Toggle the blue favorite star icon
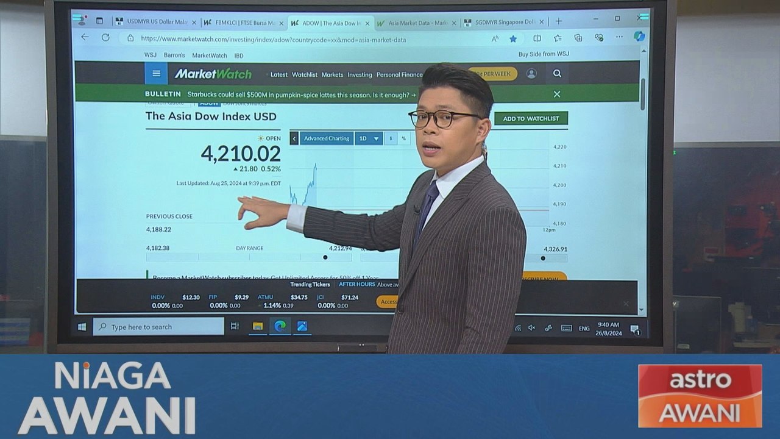 [513, 38]
